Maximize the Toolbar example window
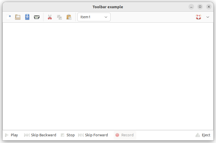 pyautogui.click(x=200, y=7)
